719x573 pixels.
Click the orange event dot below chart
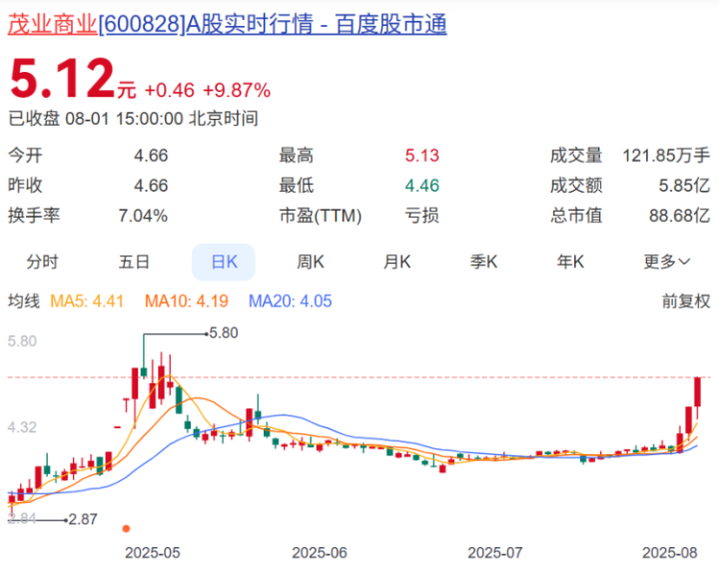coord(126,528)
